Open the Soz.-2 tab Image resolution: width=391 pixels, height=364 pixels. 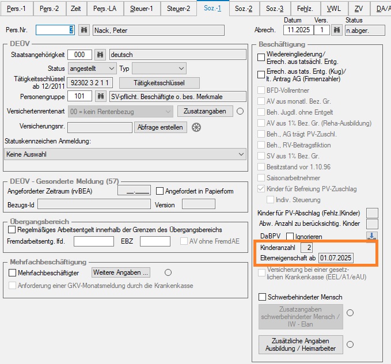[x=244, y=9]
